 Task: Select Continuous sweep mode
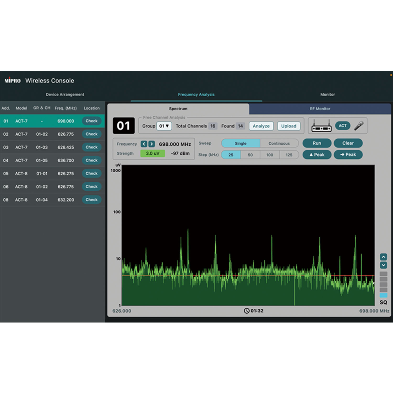tap(279, 143)
